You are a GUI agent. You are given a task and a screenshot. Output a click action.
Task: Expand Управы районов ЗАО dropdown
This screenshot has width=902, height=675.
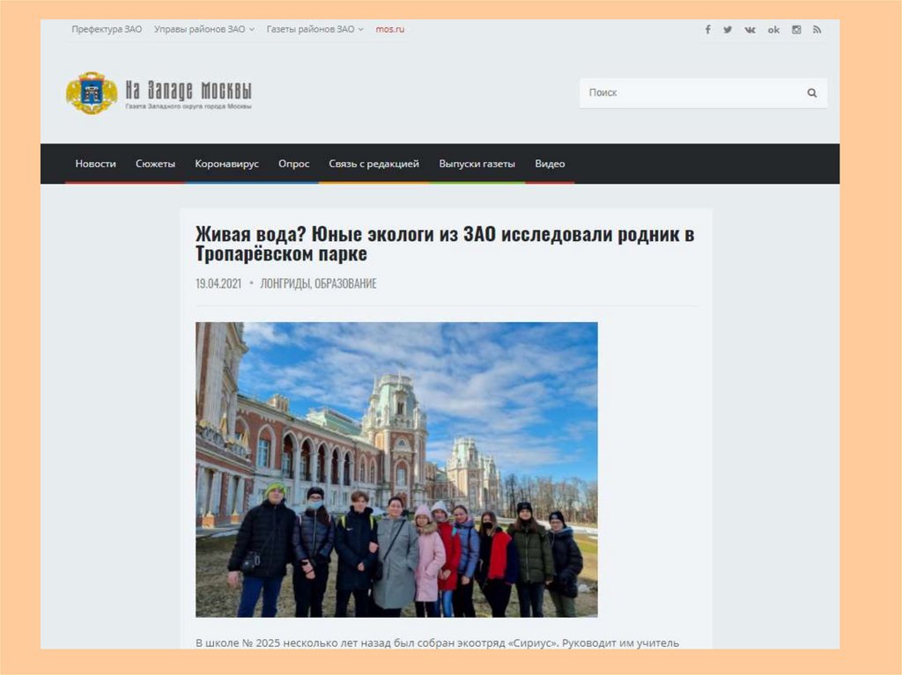click(x=203, y=29)
